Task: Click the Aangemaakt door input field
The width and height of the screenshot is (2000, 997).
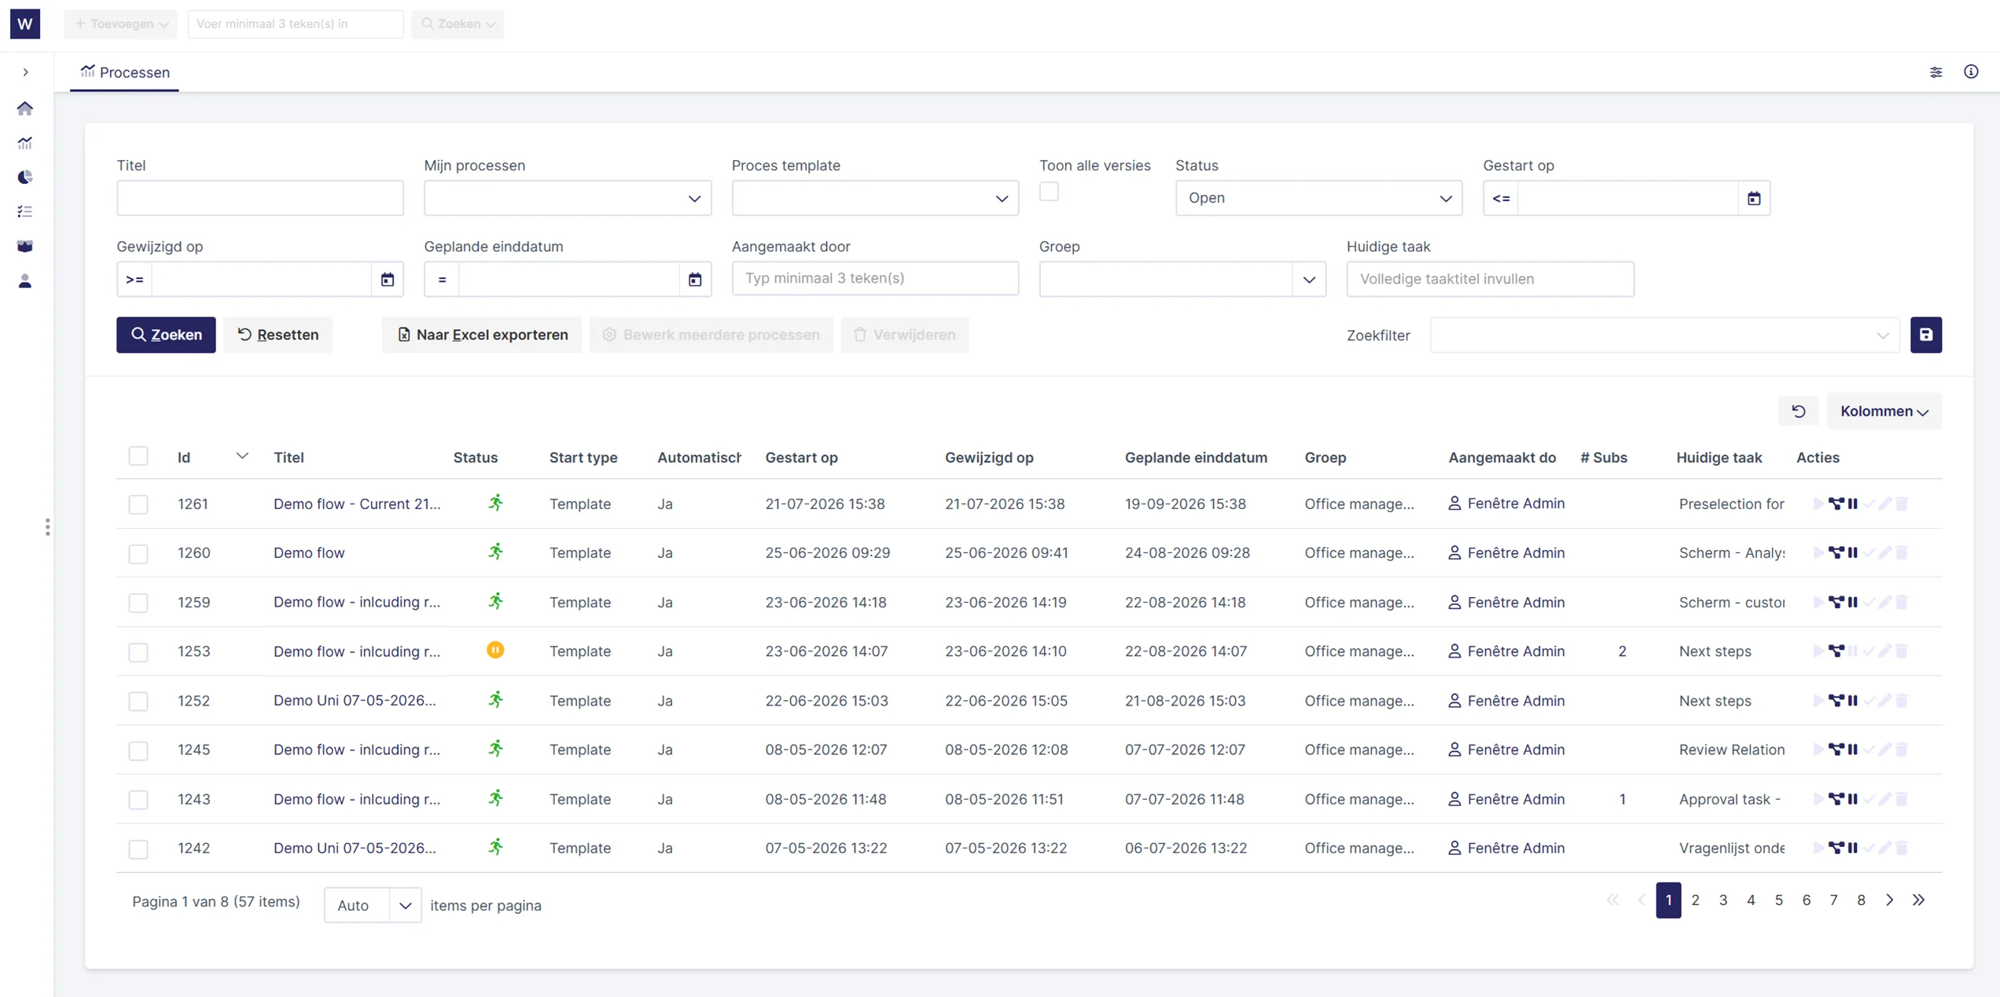Action: (875, 279)
